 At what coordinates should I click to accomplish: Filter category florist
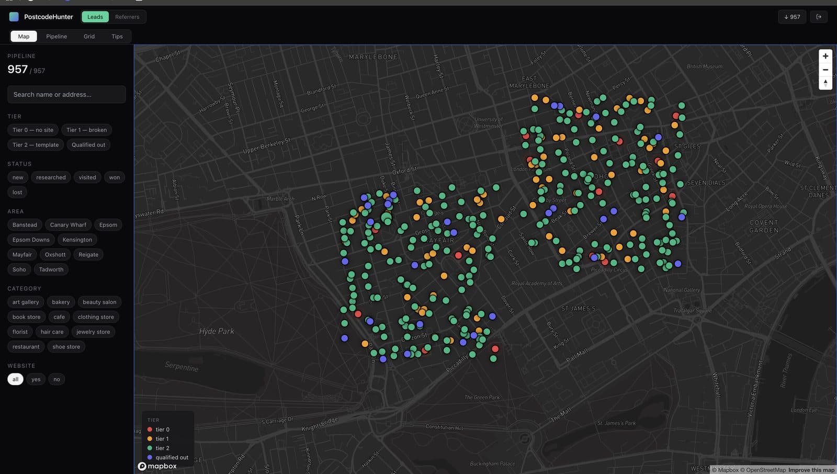coord(20,332)
